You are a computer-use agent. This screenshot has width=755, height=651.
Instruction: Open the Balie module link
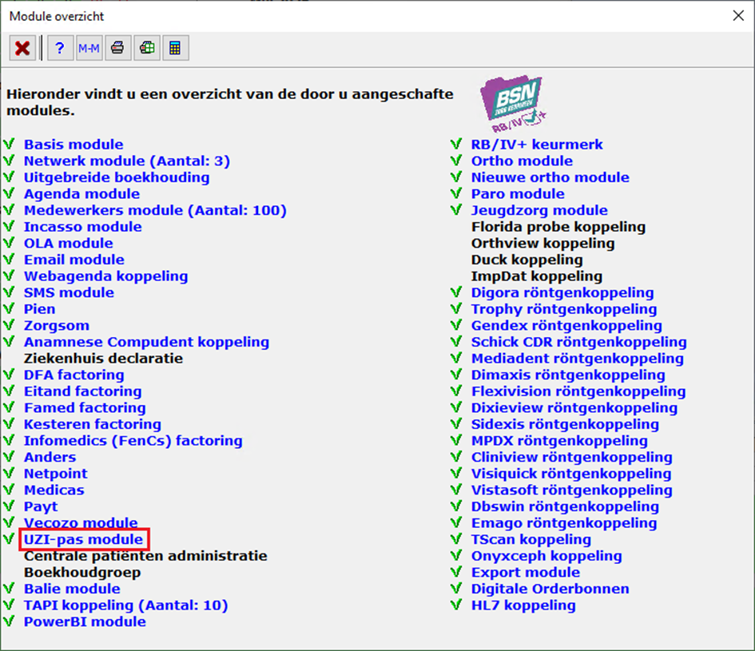[x=72, y=589]
